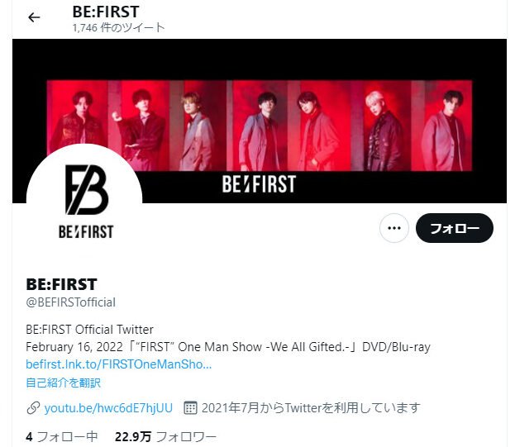
Task: Click the BE:FIRST logo text in banner
Action: pyautogui.click(x=259, y=183)
